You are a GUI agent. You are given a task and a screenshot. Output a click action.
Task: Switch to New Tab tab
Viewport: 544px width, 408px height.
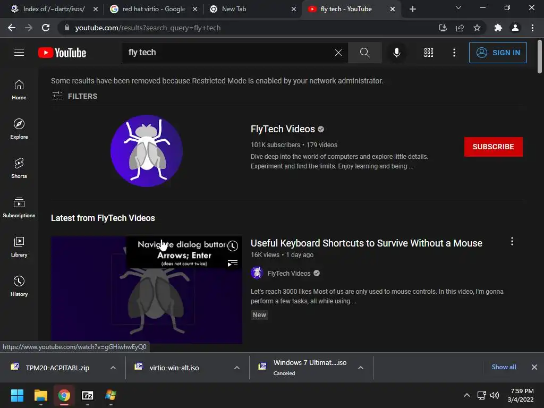click(x=252, y=9)
